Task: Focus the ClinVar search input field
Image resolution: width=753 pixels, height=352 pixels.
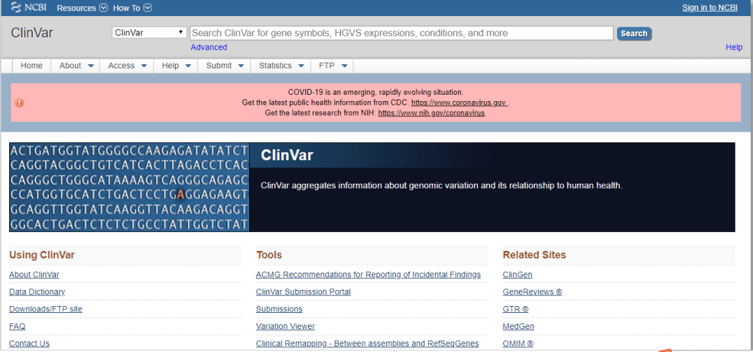Action: [402, 33]
